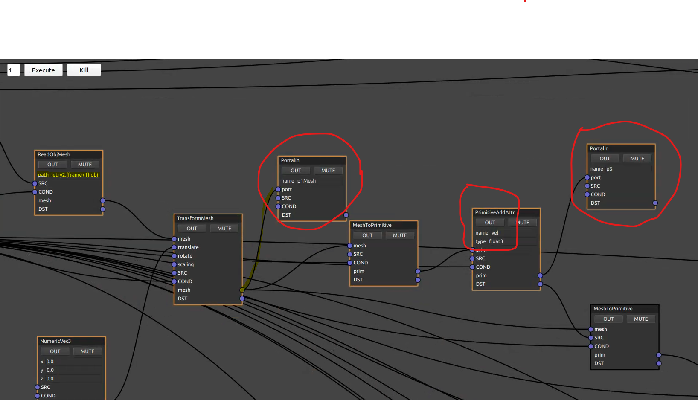This screenshot has height=400, width=698.
Task: Toggle OUT on the ReadObjMesh node
Action: tap(52, 165)
